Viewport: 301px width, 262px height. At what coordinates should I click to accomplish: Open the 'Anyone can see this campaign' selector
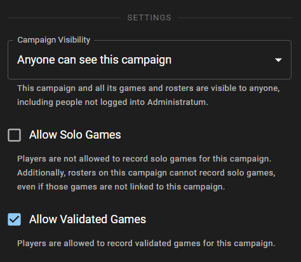coord(149,60)
